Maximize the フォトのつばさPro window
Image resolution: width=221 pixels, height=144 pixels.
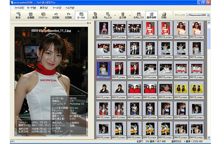pos(204,3)
